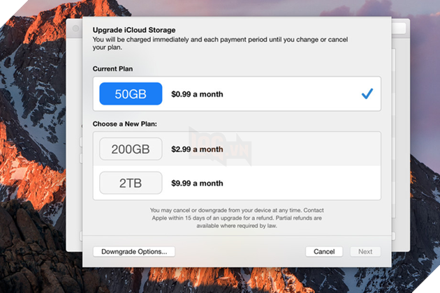
Task: Click the blue checkmark on current plan
Action: pyautogui.click(x=367, y=93)
